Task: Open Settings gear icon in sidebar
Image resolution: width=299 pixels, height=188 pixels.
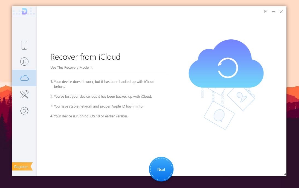Action: [x=24, y=111]
